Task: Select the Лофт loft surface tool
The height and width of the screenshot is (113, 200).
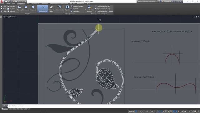Action: coord(3,9)
